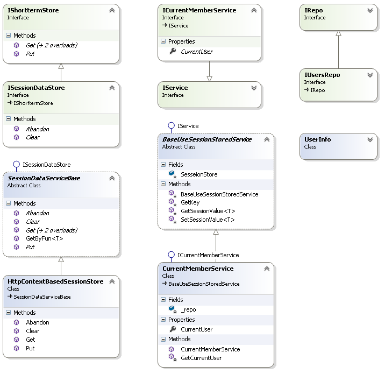
Task: Select the ICurrentMemberService lollipop label
Action: (x=208, y=255)
